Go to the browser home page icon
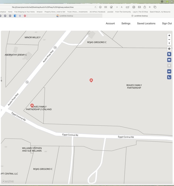174x186 pixels. [111, 7]
